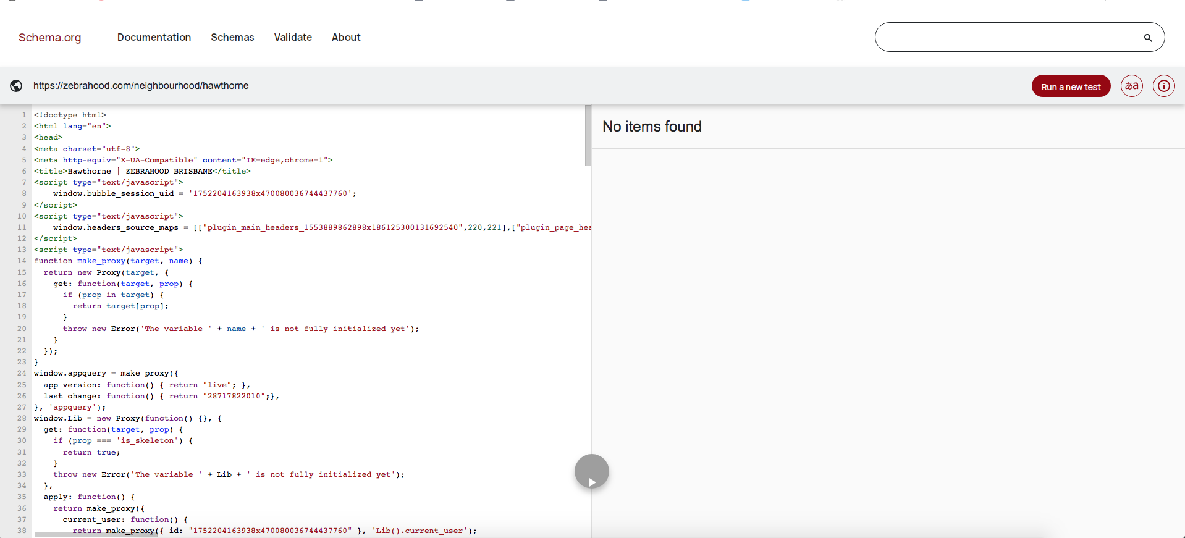This screenshot has height=538, width=1185.
Task: Click the X-UA-Compatible meta line
Action: pos(183,160)
